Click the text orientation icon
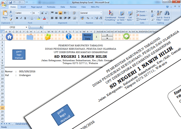Screen dimensions: 181x129 coord(65,13)
